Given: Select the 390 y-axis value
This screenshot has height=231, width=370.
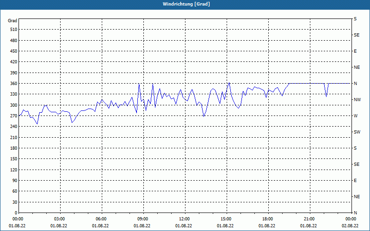Looking at the screenshot, I should [x=14, y=73].
